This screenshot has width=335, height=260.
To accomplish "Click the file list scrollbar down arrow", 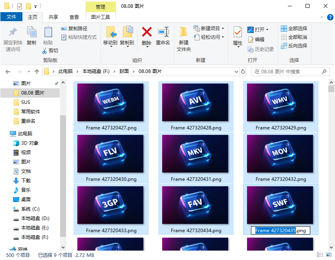I will (x=331, y=247).
